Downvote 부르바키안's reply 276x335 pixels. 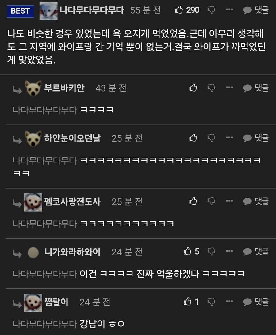click(x=211, y=88)
